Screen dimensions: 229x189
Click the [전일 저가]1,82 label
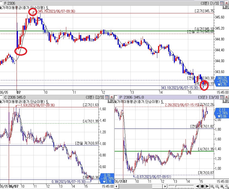tap(202, 126)
